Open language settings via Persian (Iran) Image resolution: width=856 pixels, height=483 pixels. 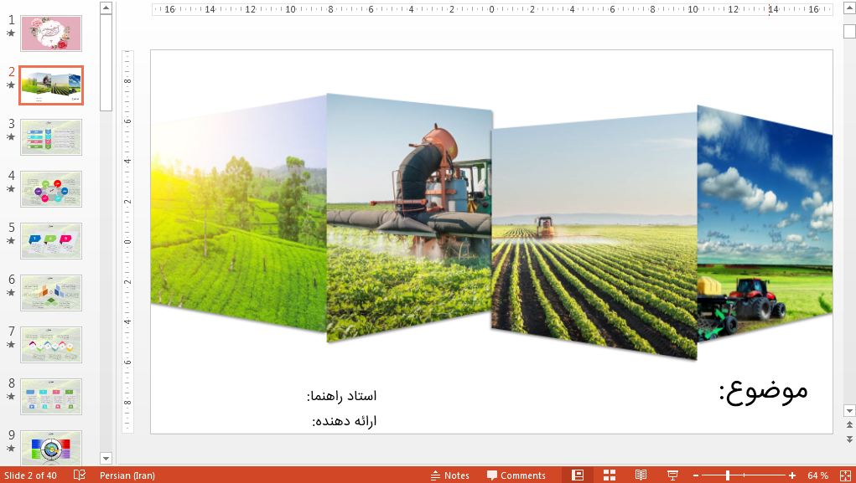[126, 475]
